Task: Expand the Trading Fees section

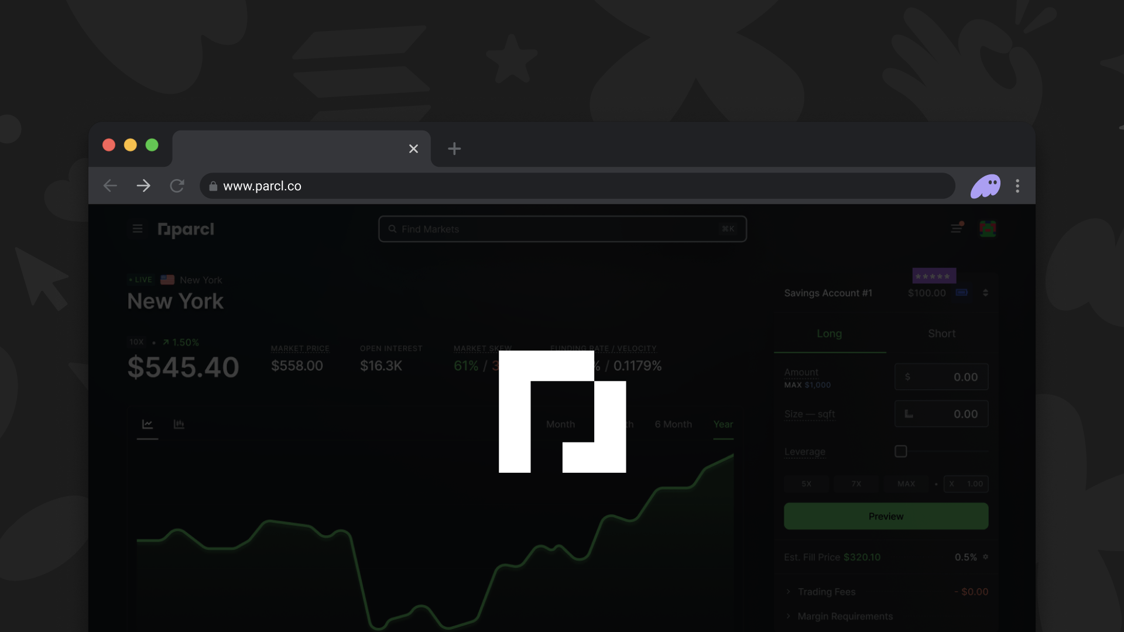Action: (x=826, y=592)
